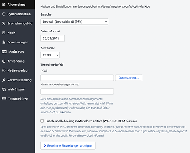Click the Notizenverlauf clock history icon
Viewport: 190px width, 153px height.
pyautogui.click(x=4, y=71)
